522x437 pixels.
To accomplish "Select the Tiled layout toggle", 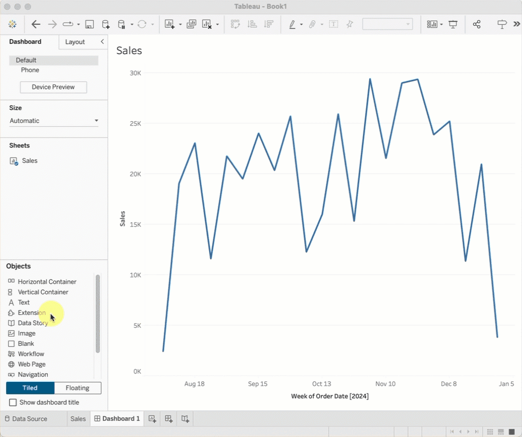I will tap(30, 388).
